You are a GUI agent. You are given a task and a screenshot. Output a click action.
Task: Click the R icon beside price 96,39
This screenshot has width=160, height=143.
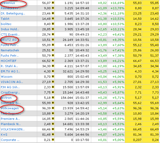[53, 108]
